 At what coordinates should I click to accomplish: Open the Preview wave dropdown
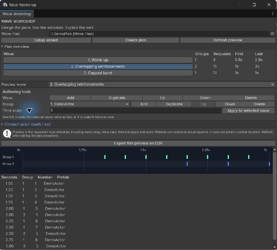(162, 84)
